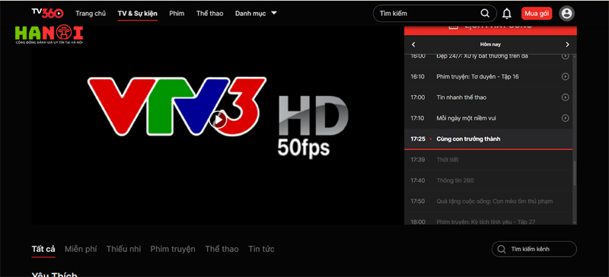Select the 17:00 Tin nhanh thể thao title
The image size is (609, 277).
click(461, 97)
